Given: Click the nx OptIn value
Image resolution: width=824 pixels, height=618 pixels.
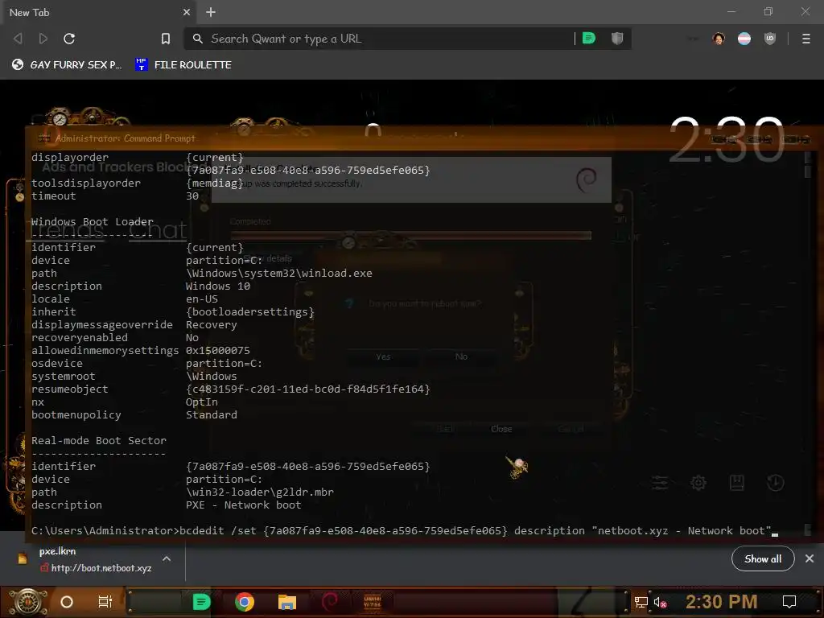Looking at the screenshot, I should point(202,402).
